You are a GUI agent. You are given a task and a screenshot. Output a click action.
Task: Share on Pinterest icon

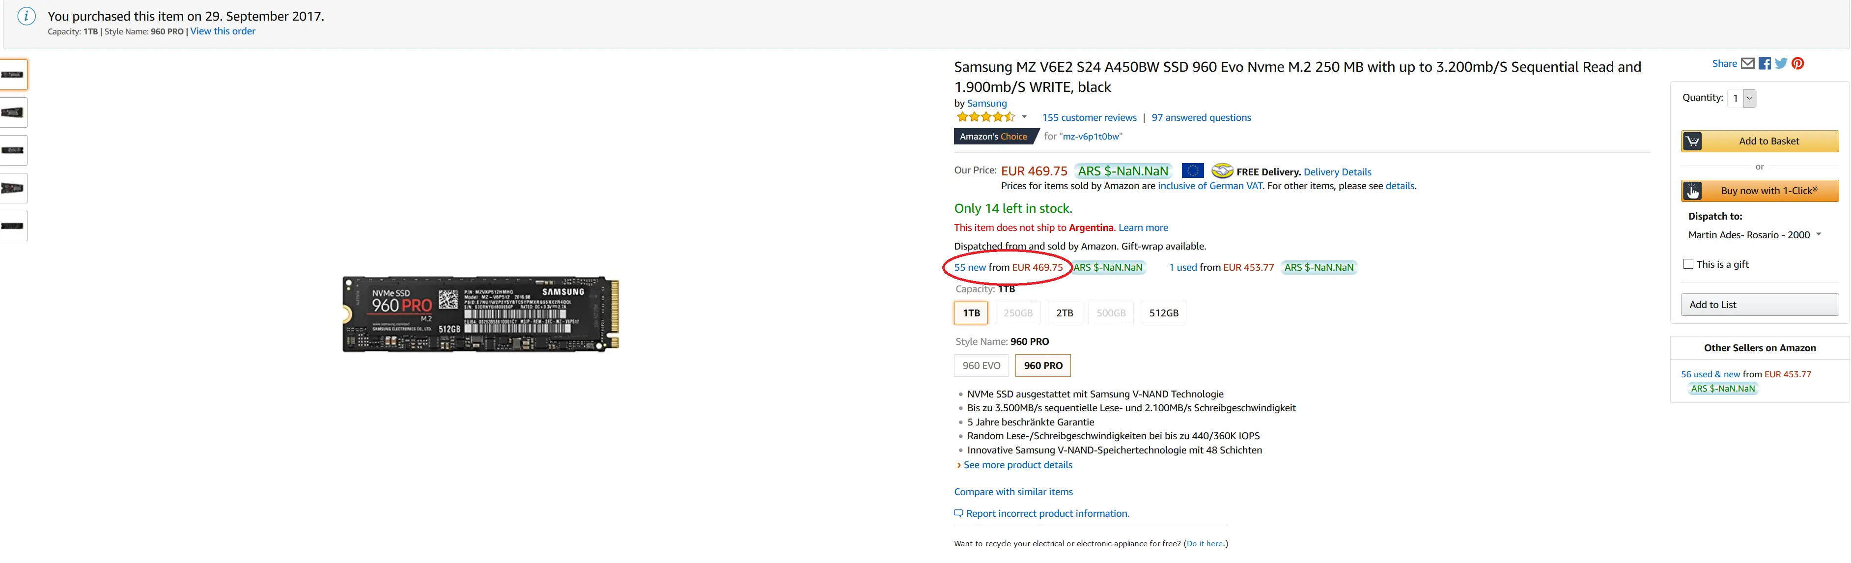click(1798, 63)
